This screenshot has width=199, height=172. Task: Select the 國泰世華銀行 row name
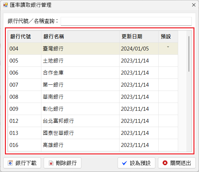pos(80,133)
